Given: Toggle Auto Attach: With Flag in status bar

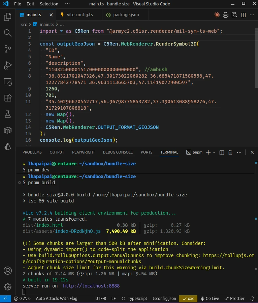Looking at the screenshot, I should [57, 299].
